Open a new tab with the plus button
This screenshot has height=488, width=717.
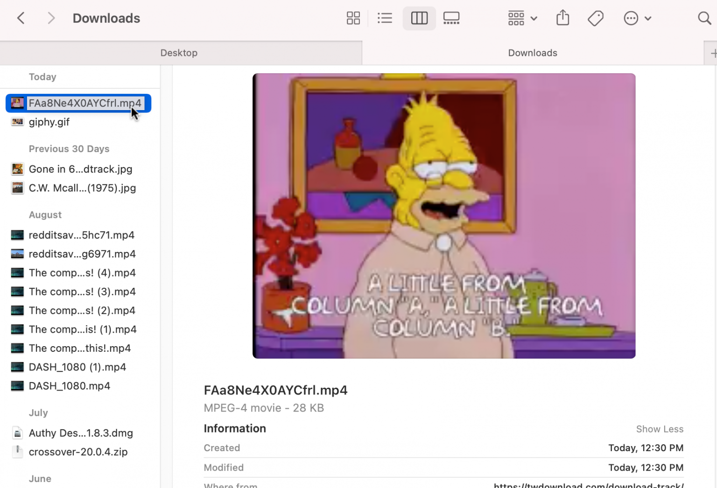tap(714, 53)
